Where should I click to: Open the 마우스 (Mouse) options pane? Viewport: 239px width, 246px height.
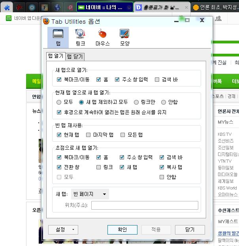[x=102, y=38]
